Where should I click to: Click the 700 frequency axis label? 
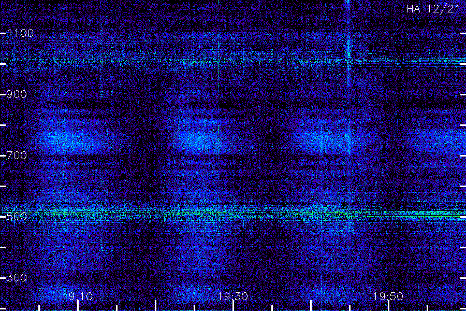pos(17,155)
